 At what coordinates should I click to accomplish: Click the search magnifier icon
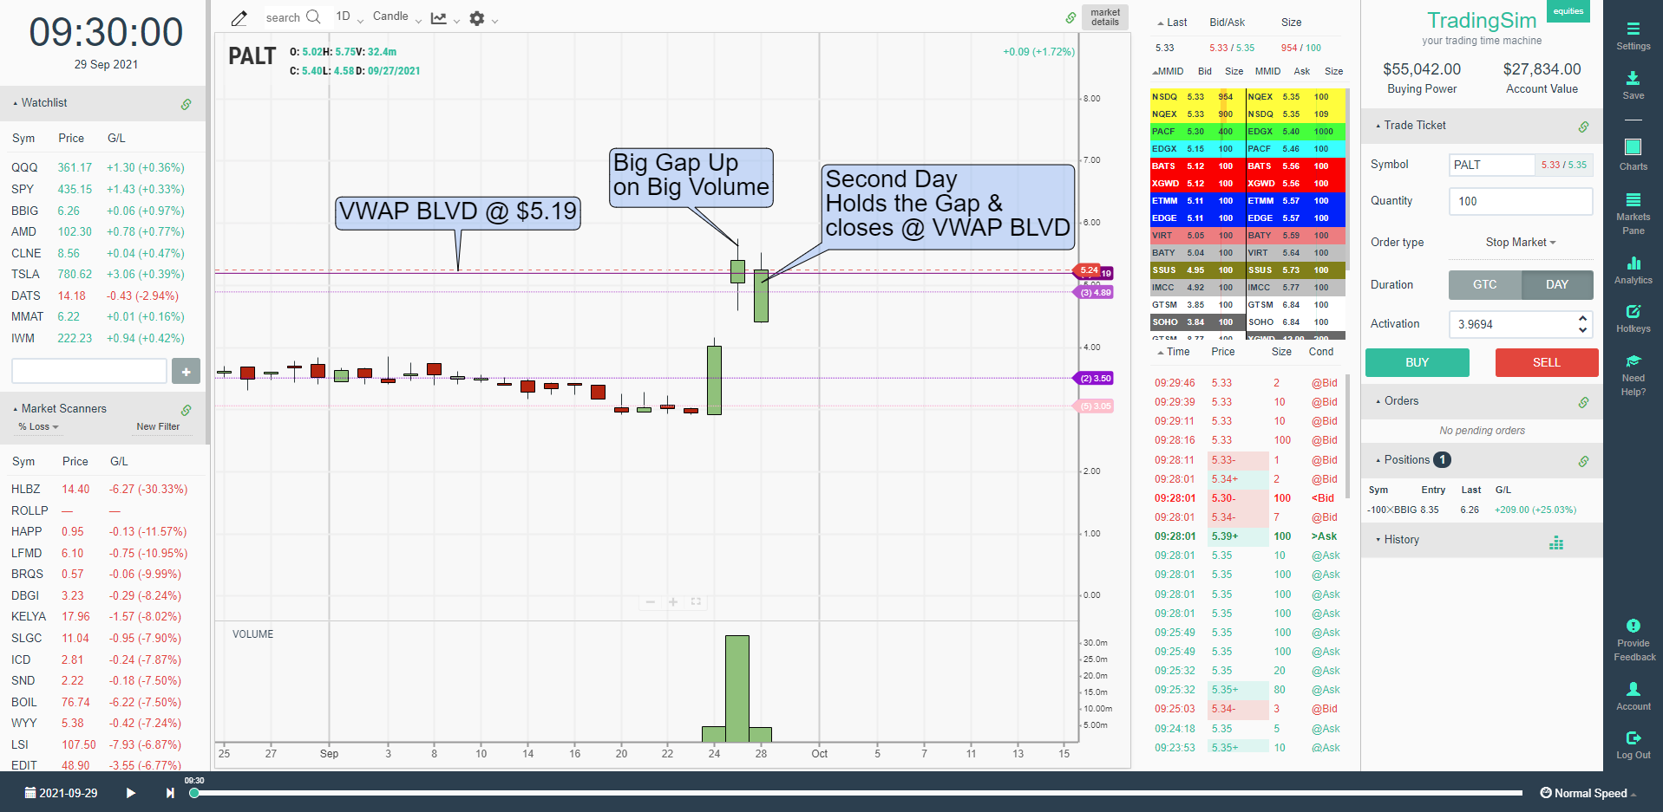pyautogui.click(x=314, y=16)
